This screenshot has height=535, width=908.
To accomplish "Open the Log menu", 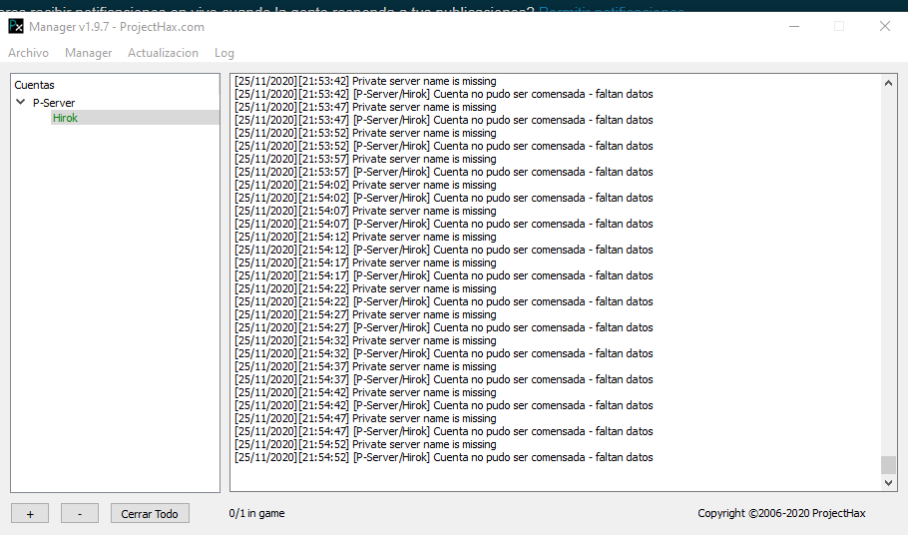I will tap(225, 53).
